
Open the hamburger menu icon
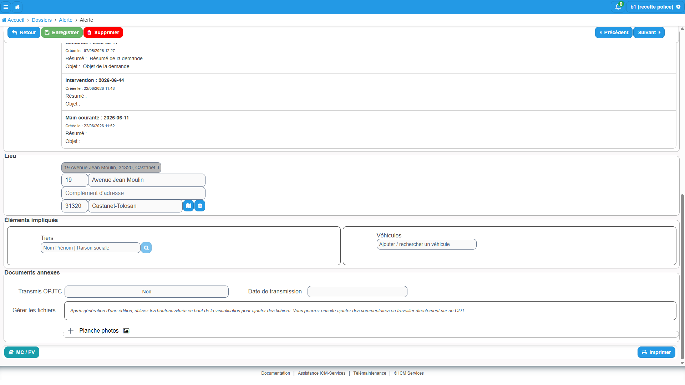(x=6, y=7)
